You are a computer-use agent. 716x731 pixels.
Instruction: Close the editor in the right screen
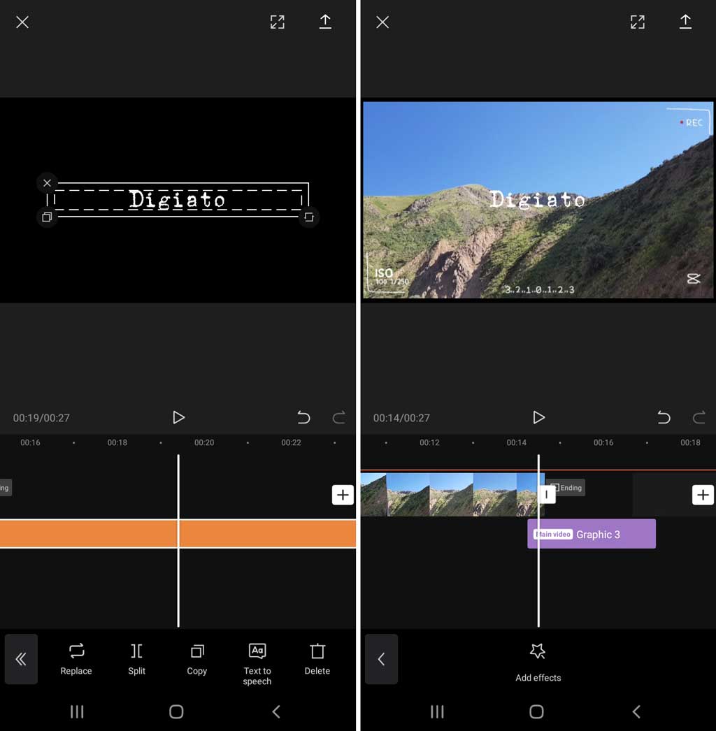[382, 22]
